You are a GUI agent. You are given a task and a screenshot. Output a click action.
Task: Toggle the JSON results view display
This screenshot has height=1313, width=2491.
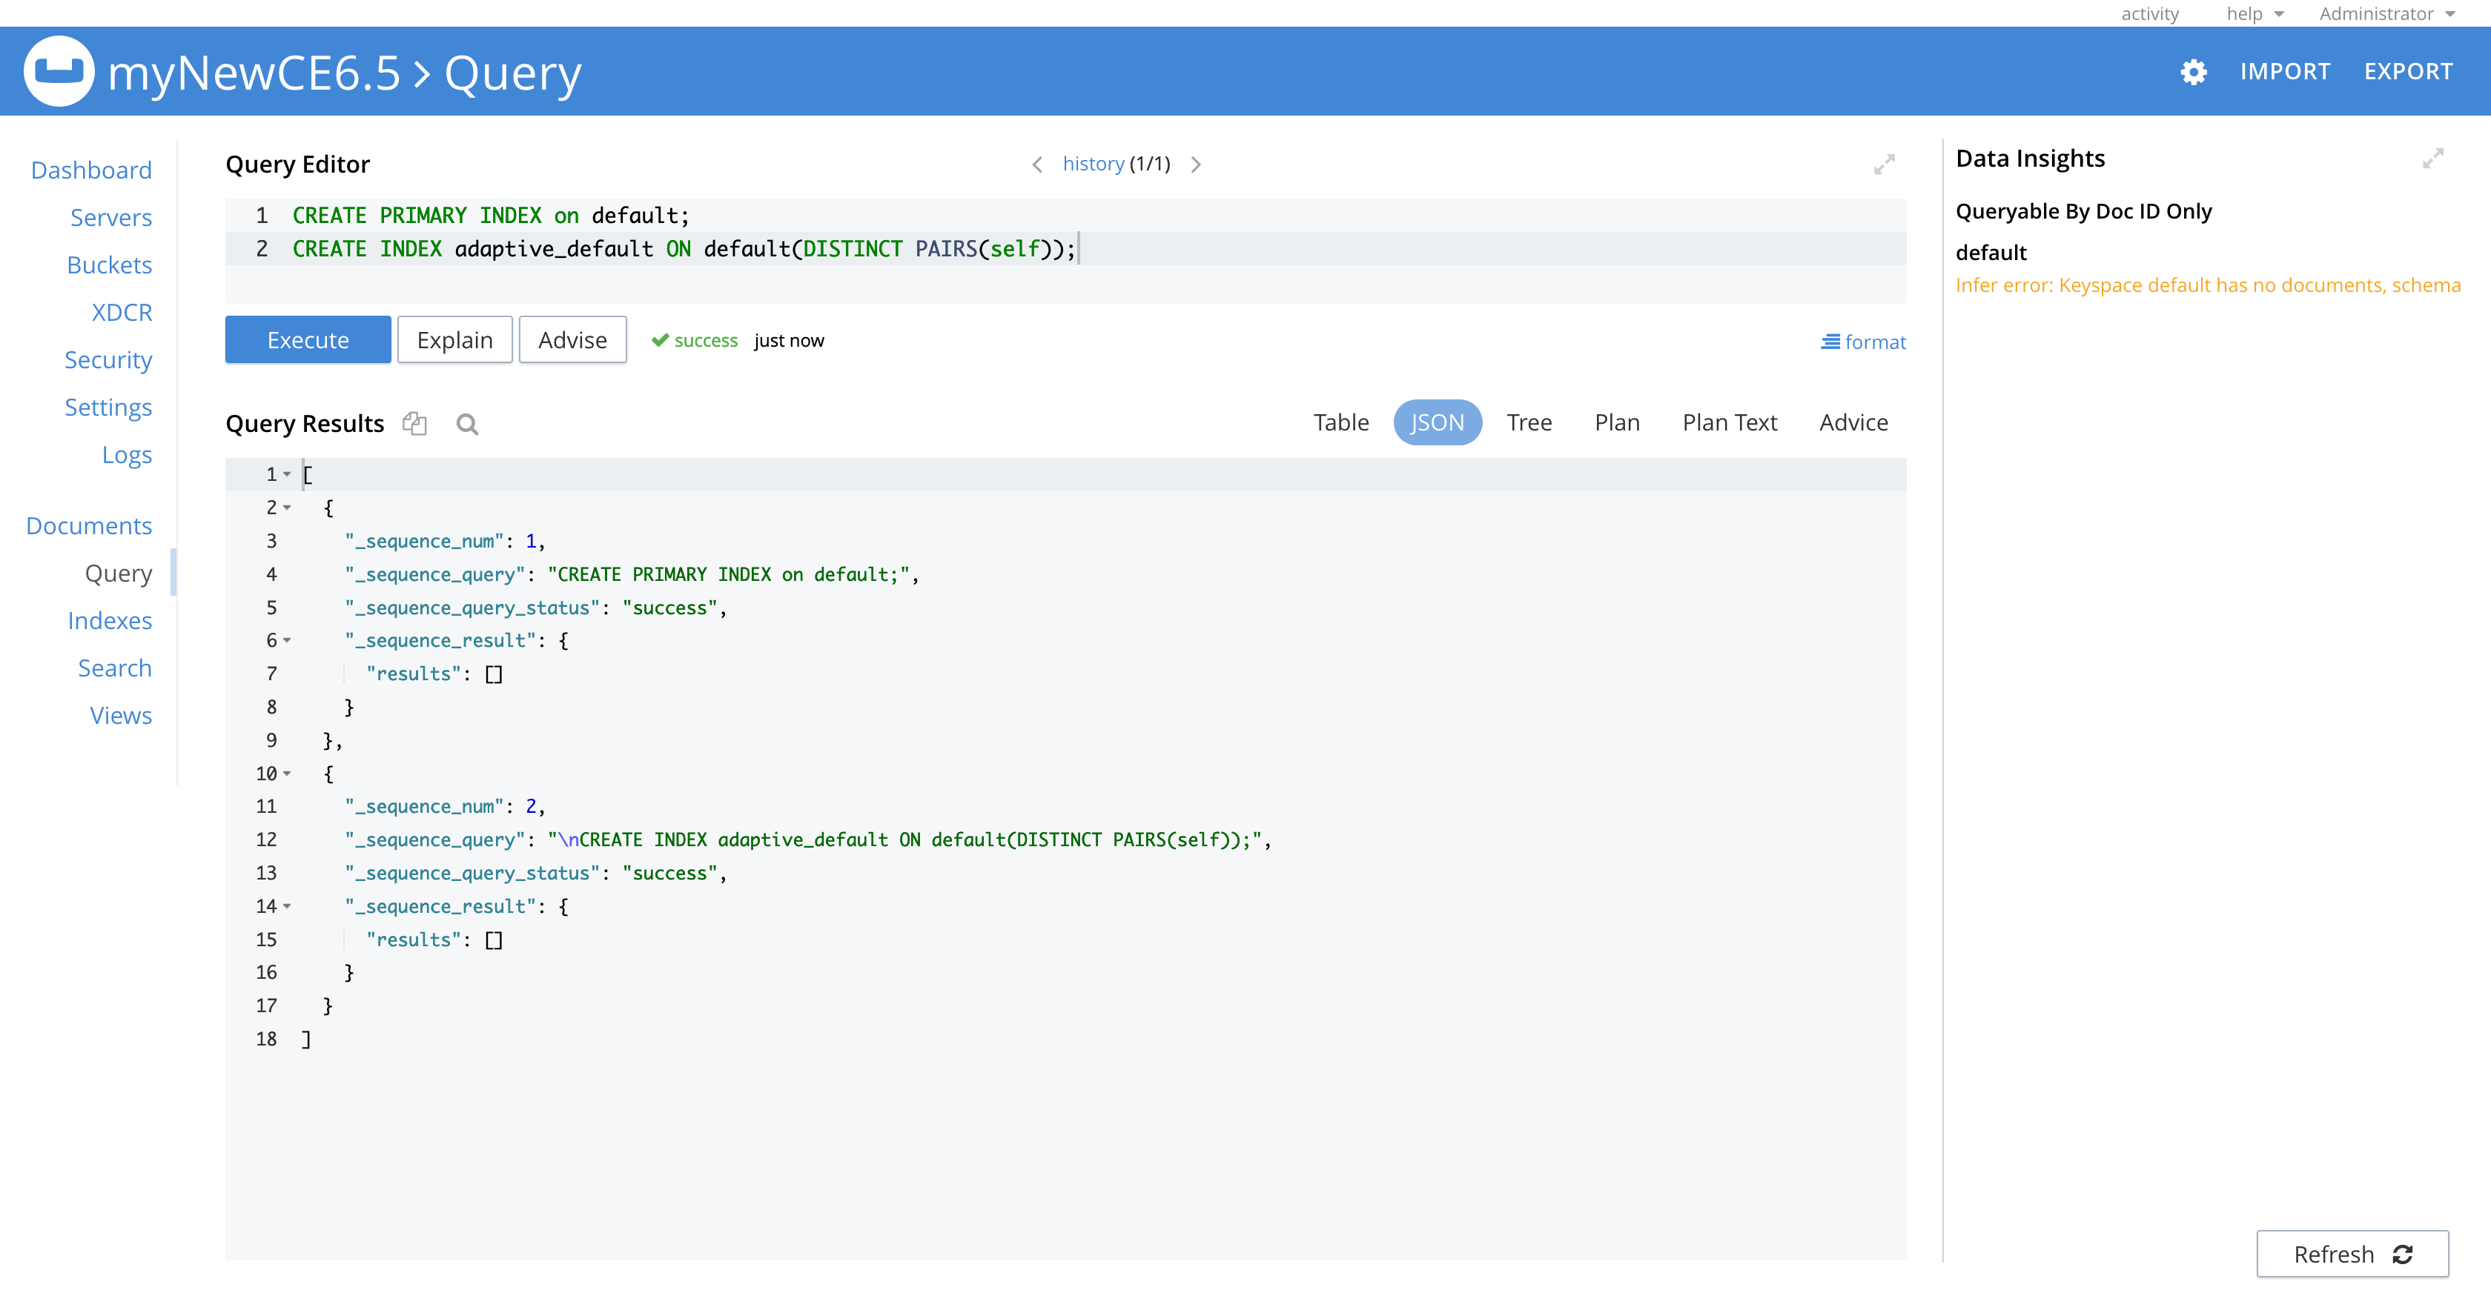(1435, 422)
